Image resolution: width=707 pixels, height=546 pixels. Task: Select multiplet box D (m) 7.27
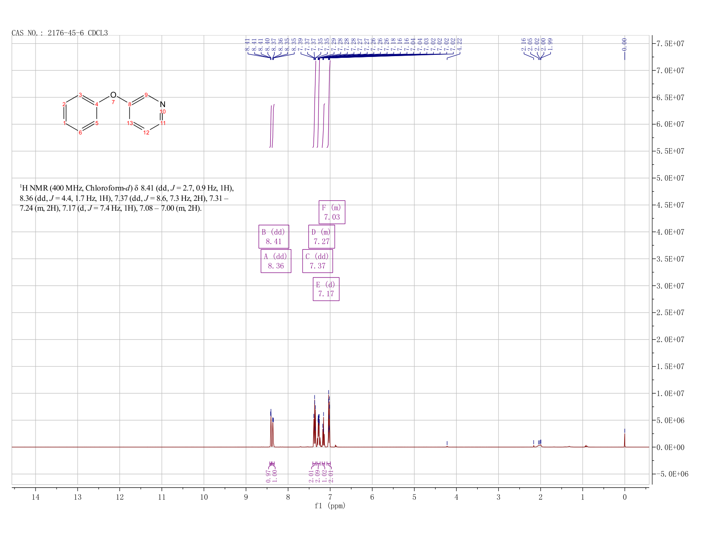(321, 237)
